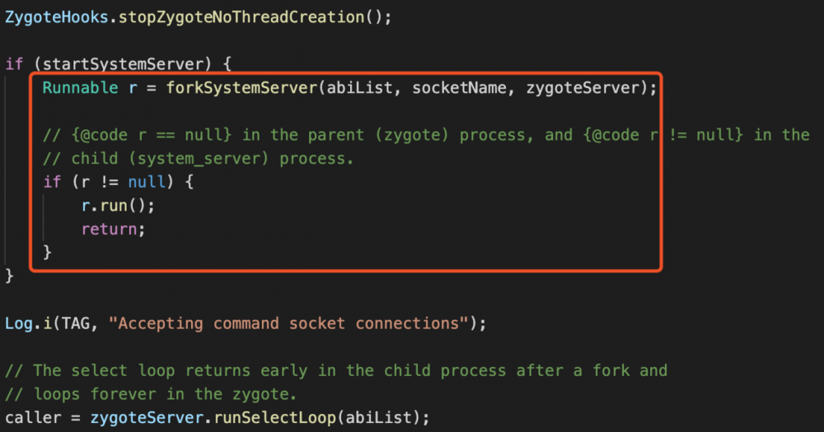
Task: Click the Log.i method call
Action: (x=29, y=323)
